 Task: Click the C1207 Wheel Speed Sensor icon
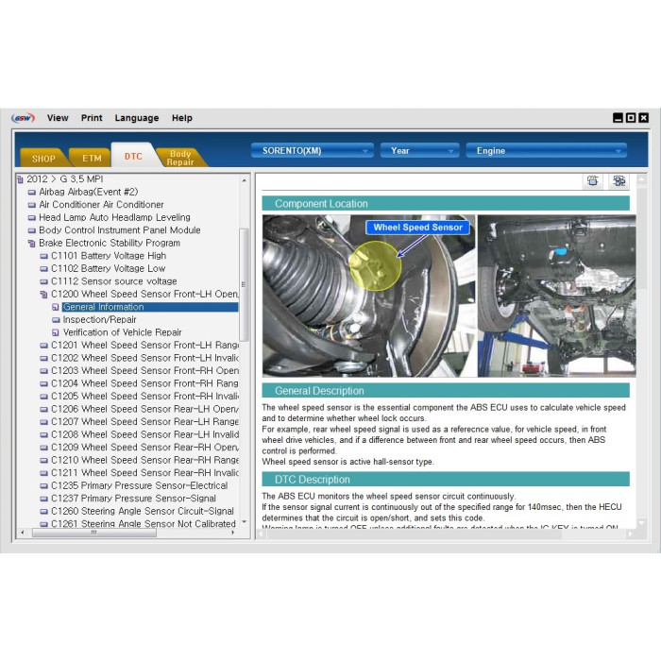pyautogui.click(x=43, y=422)
